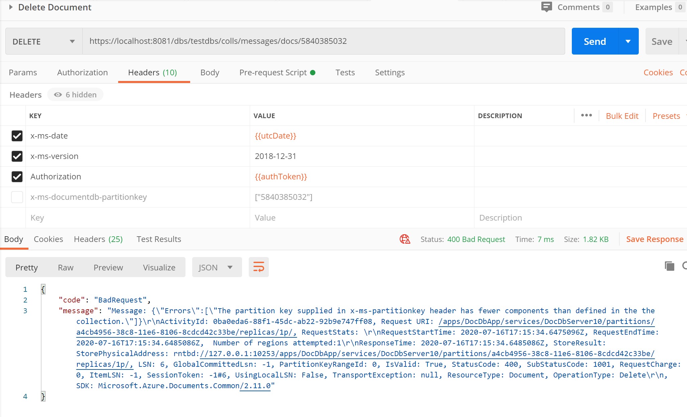Open Bulk Edit for request headers
687x417 pixels.
click(622, 115)
